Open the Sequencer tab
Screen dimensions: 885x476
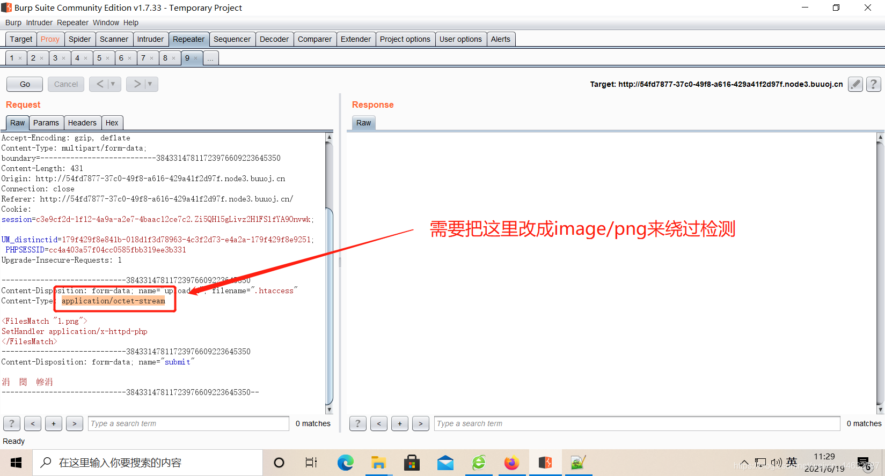[x=232, y=39]
